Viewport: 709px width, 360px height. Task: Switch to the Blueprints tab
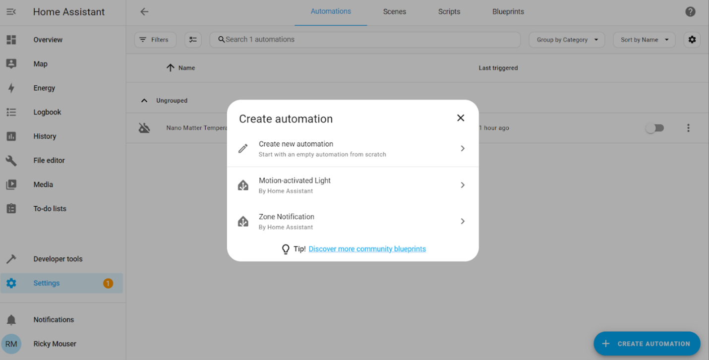[x=508, y=12]
